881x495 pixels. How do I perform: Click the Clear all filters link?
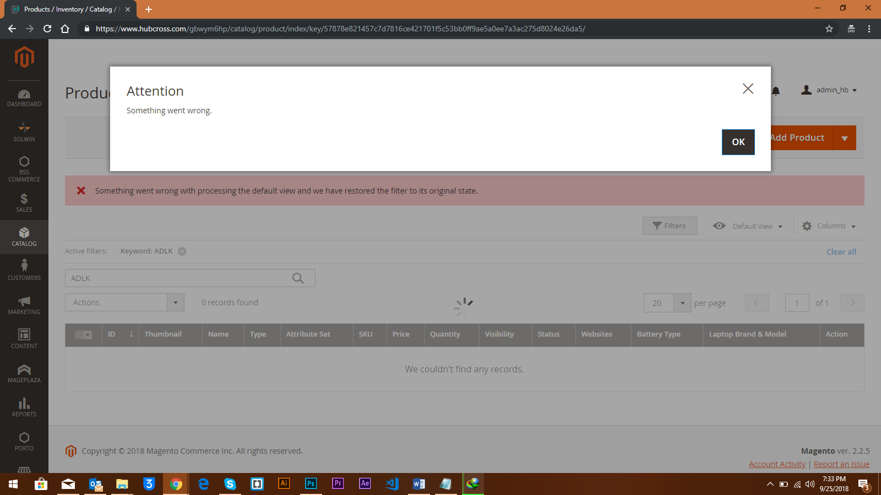(841, 252)
